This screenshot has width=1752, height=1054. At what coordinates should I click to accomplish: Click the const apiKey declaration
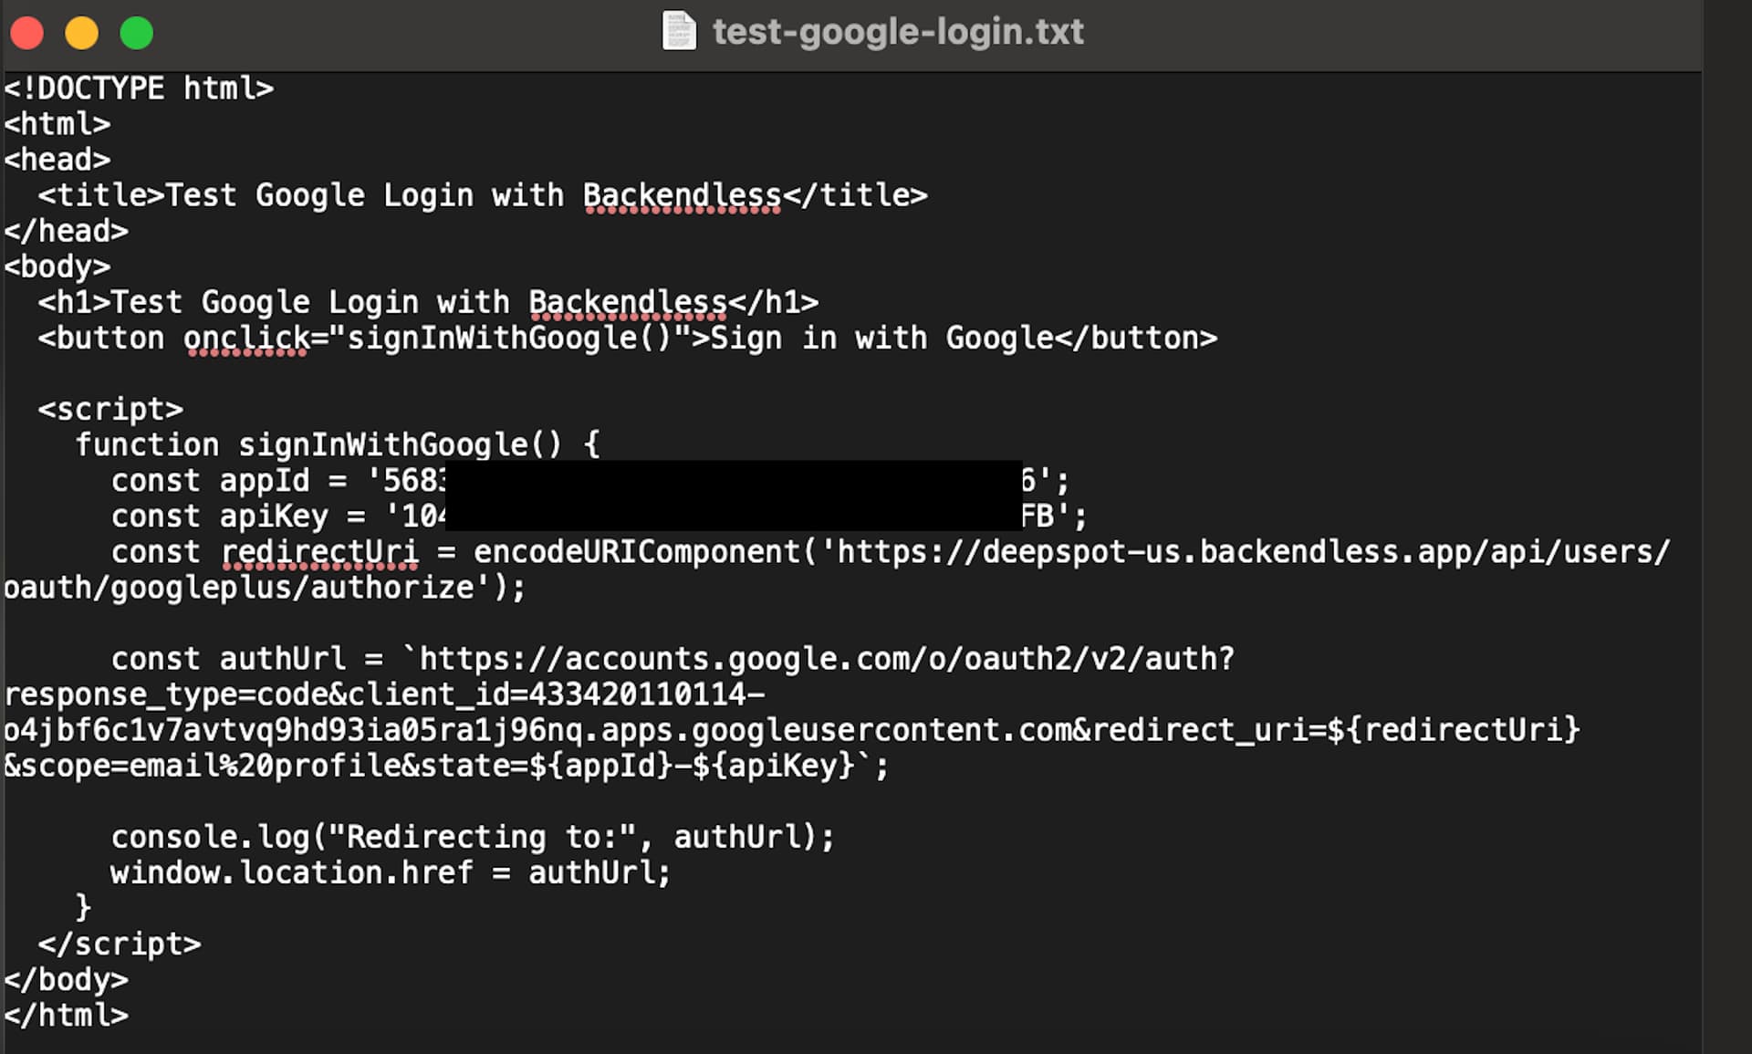click(599, 517)
